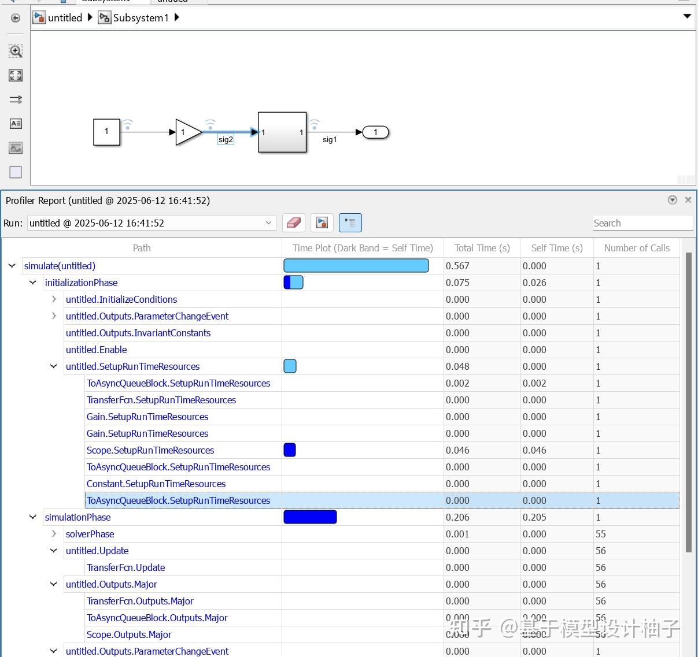The width and height of the screenshot is (698, 657).
Task: Select the image annotation icon
Action: 16,148
